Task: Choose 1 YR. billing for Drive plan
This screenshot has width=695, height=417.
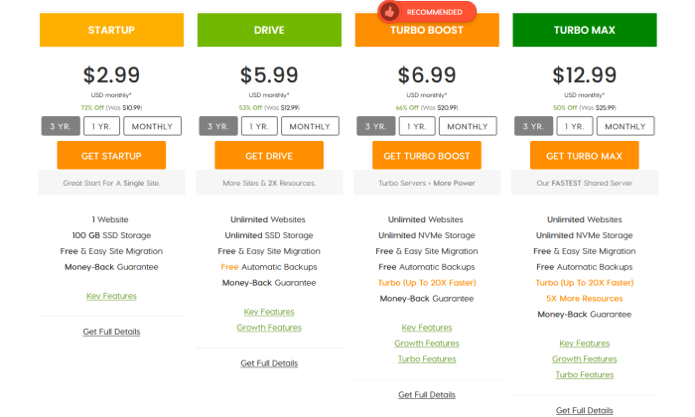Action: point(258,126)
